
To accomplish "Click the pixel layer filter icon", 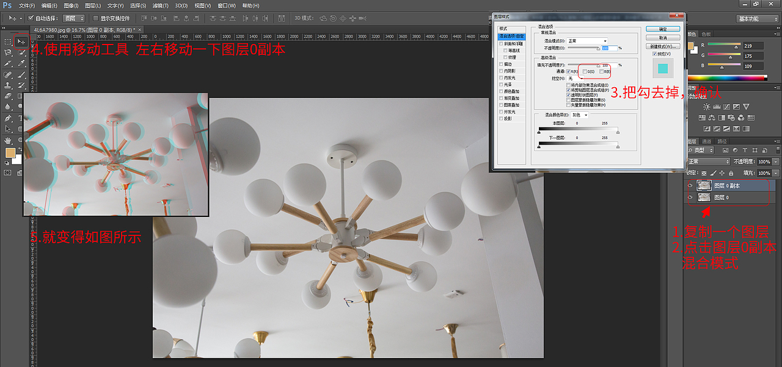I will (725, 151).
